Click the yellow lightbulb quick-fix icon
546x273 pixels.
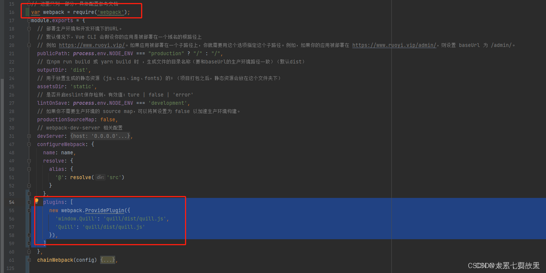36,201
